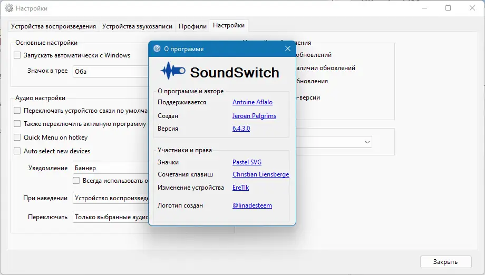Close the О программе dialog

click(288, 48)
